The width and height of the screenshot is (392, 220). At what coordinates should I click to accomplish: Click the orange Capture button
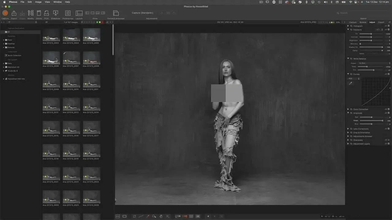coord(5,13)
